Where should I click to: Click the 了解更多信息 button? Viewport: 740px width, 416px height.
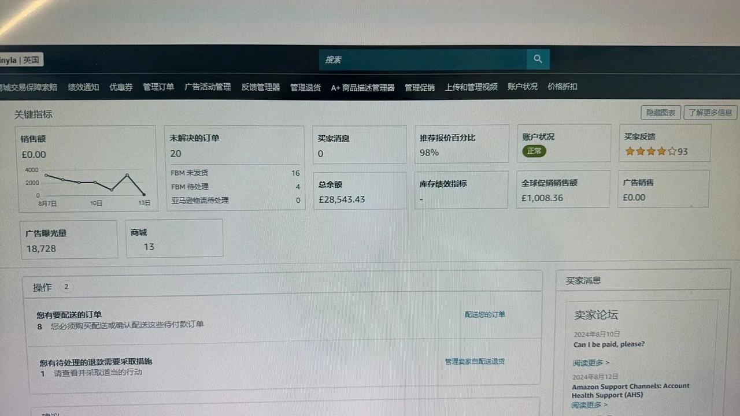711,113
